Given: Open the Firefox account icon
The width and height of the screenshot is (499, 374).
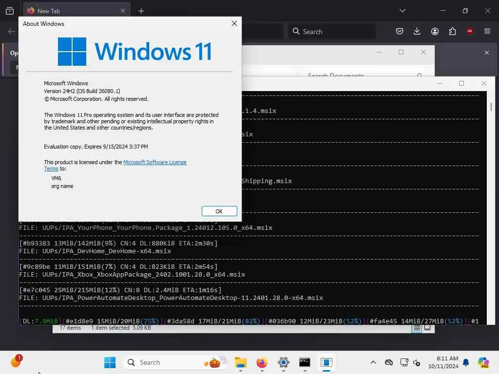Looking at the screenshot, I should click(x=435, y=31).
